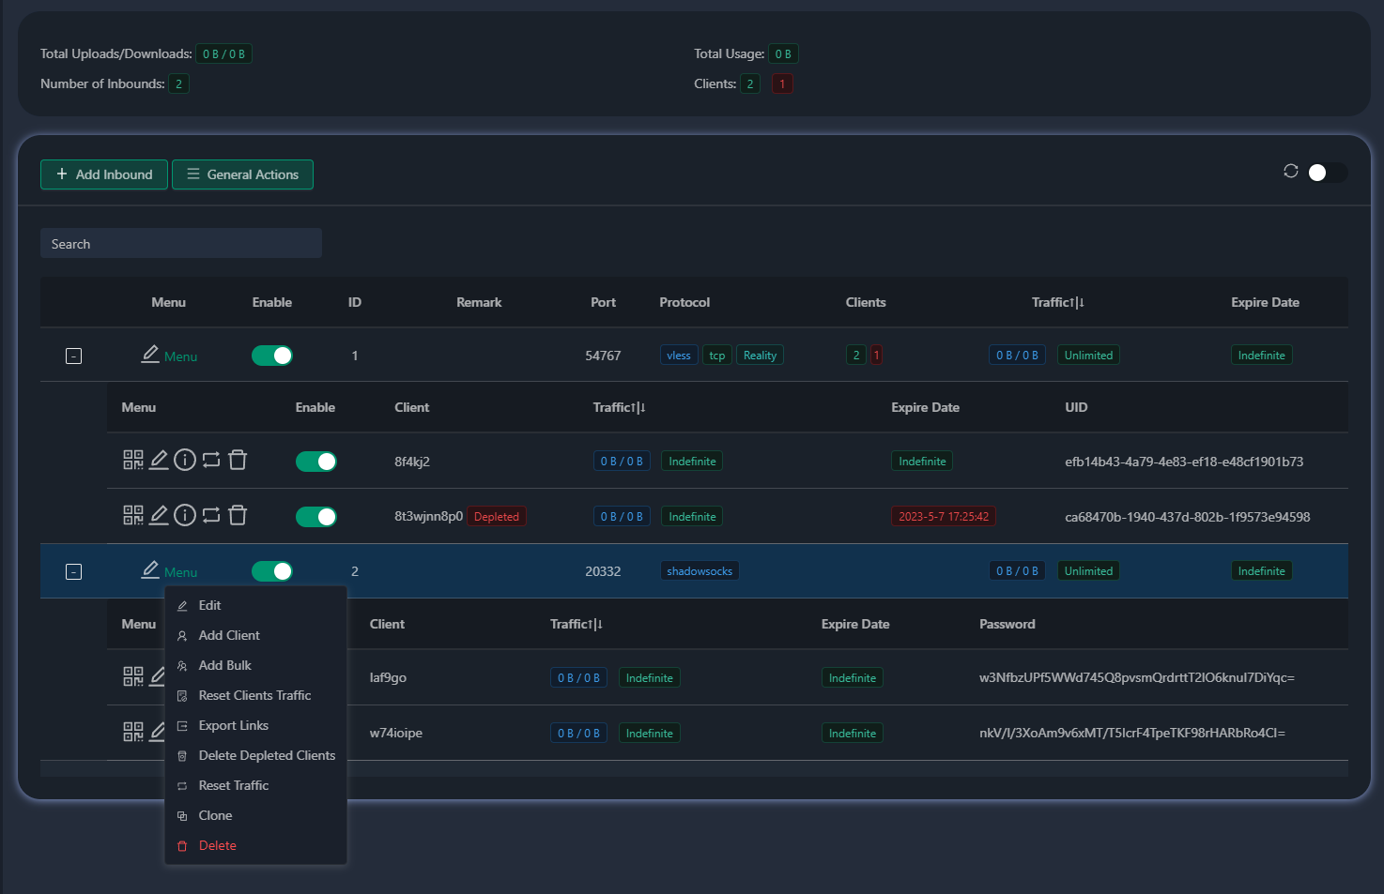Image resolution: width=1384 pixels, height=894 pixels.
Task: Open General Actions button
Action: (x=242, y=174)
